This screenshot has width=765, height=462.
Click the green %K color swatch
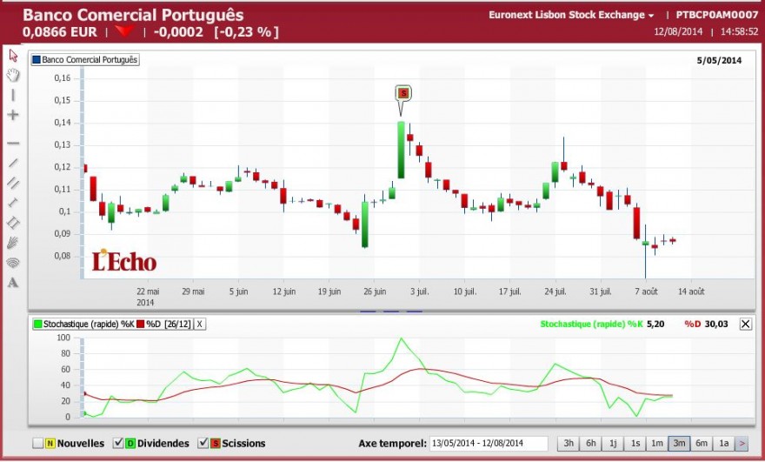[x=37, y=324]
